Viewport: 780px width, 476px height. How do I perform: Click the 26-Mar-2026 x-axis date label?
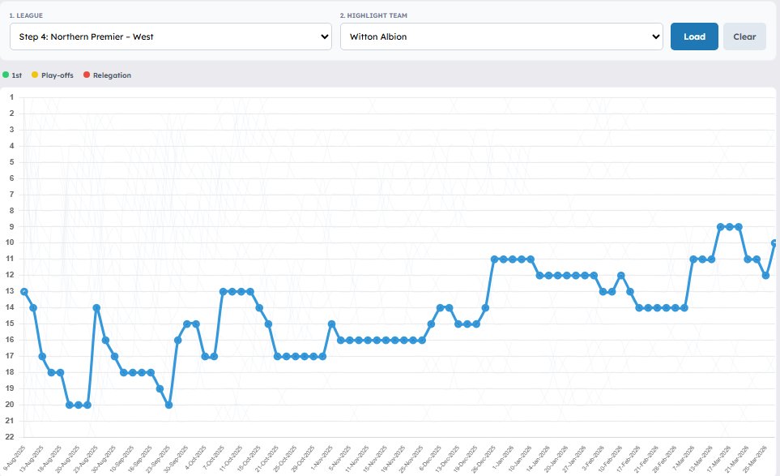(x=757, y=459)
